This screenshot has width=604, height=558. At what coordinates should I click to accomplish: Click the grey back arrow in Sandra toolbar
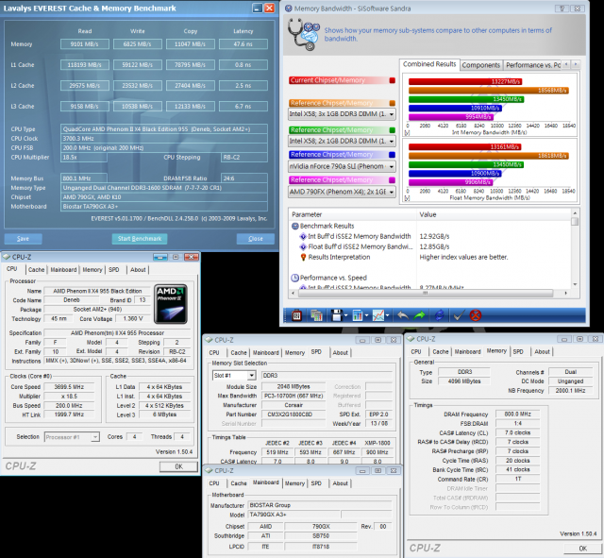click(403, 315)
